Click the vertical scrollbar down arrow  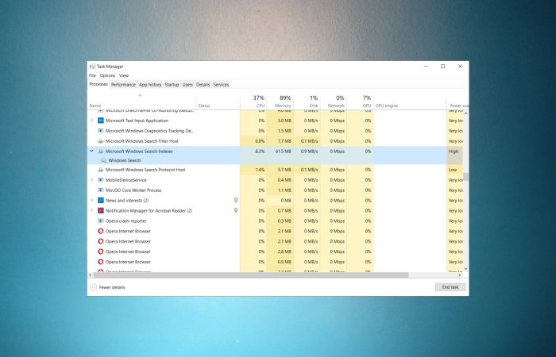pyautogui.click(x=466, y=269)
